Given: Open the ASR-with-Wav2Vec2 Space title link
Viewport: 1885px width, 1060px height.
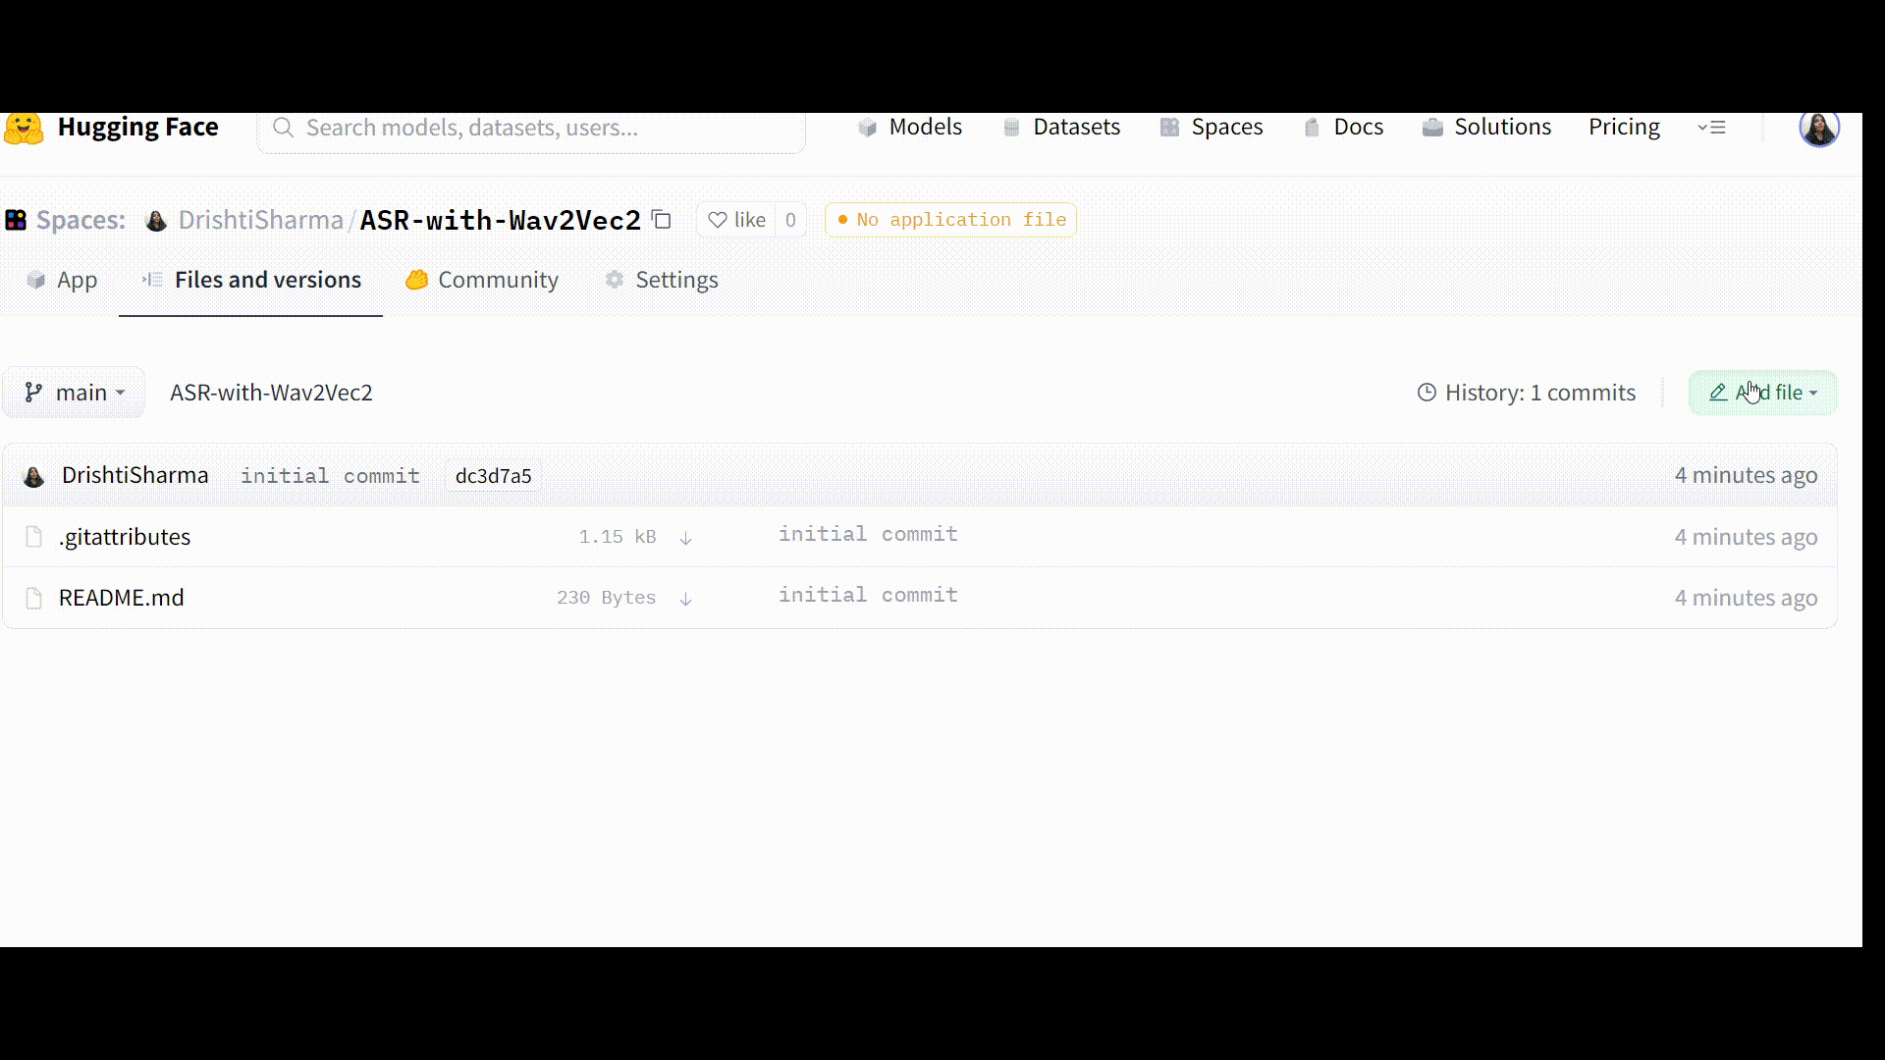Looking at the screenshot, I should [501, 220].
